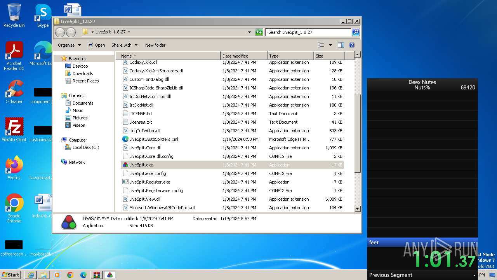
Task: Expand the LiveSplit_1.8.27 breadcrumb arrow
Action: pos(129,32)
